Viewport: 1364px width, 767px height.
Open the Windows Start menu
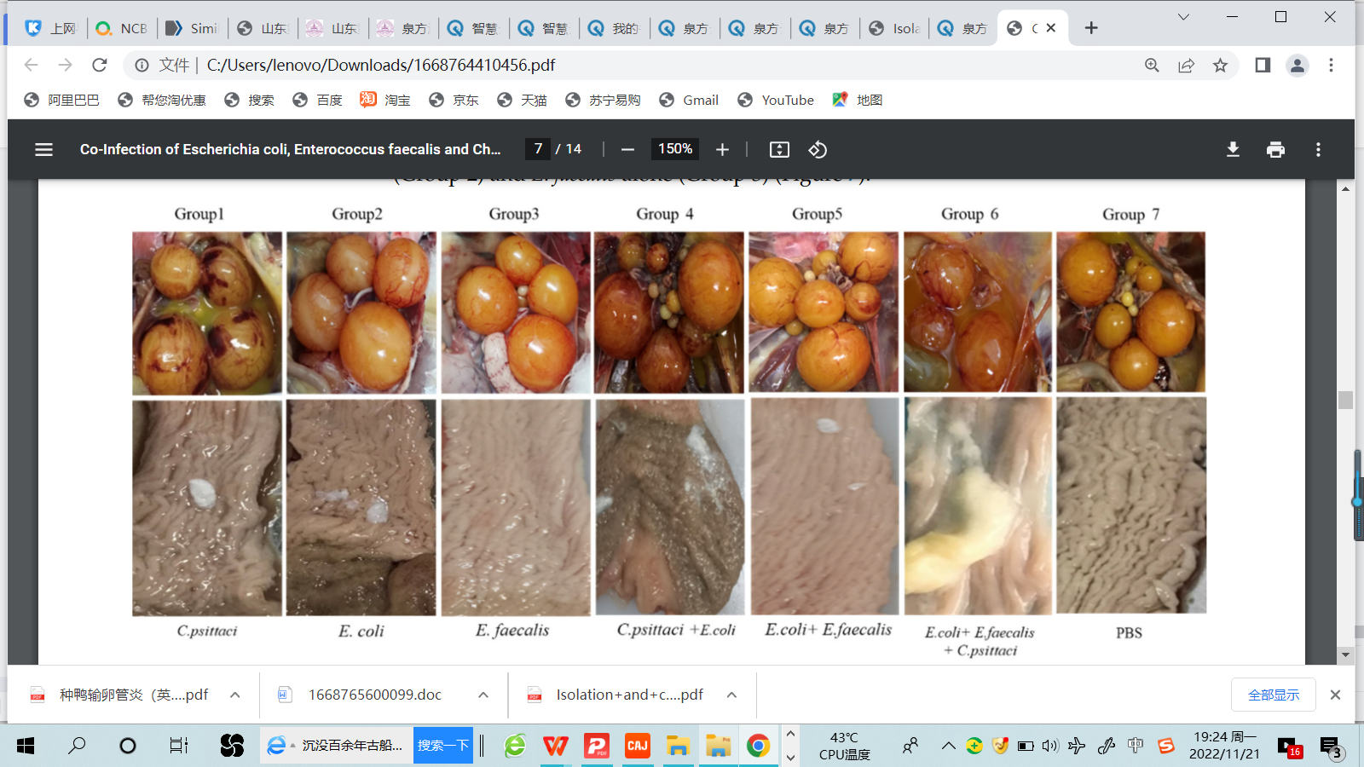tap(26, 746)
